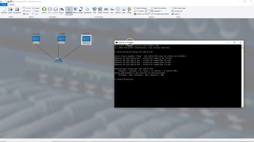
Task: Click the Pause simulation icon
Action: (x=50, y=10)
